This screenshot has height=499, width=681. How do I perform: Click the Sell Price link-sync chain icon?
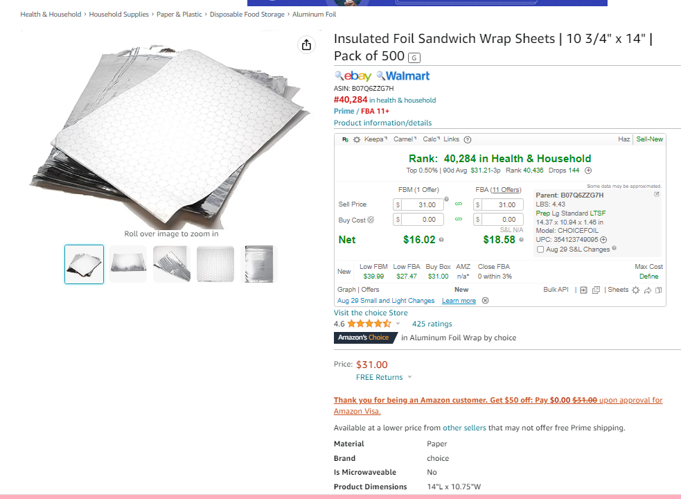click(459, 204)
